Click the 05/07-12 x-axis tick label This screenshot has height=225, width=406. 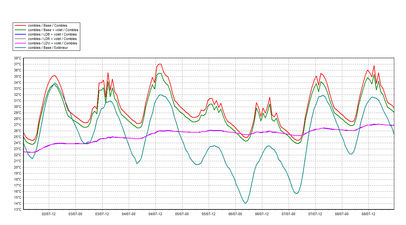point(208,214)
